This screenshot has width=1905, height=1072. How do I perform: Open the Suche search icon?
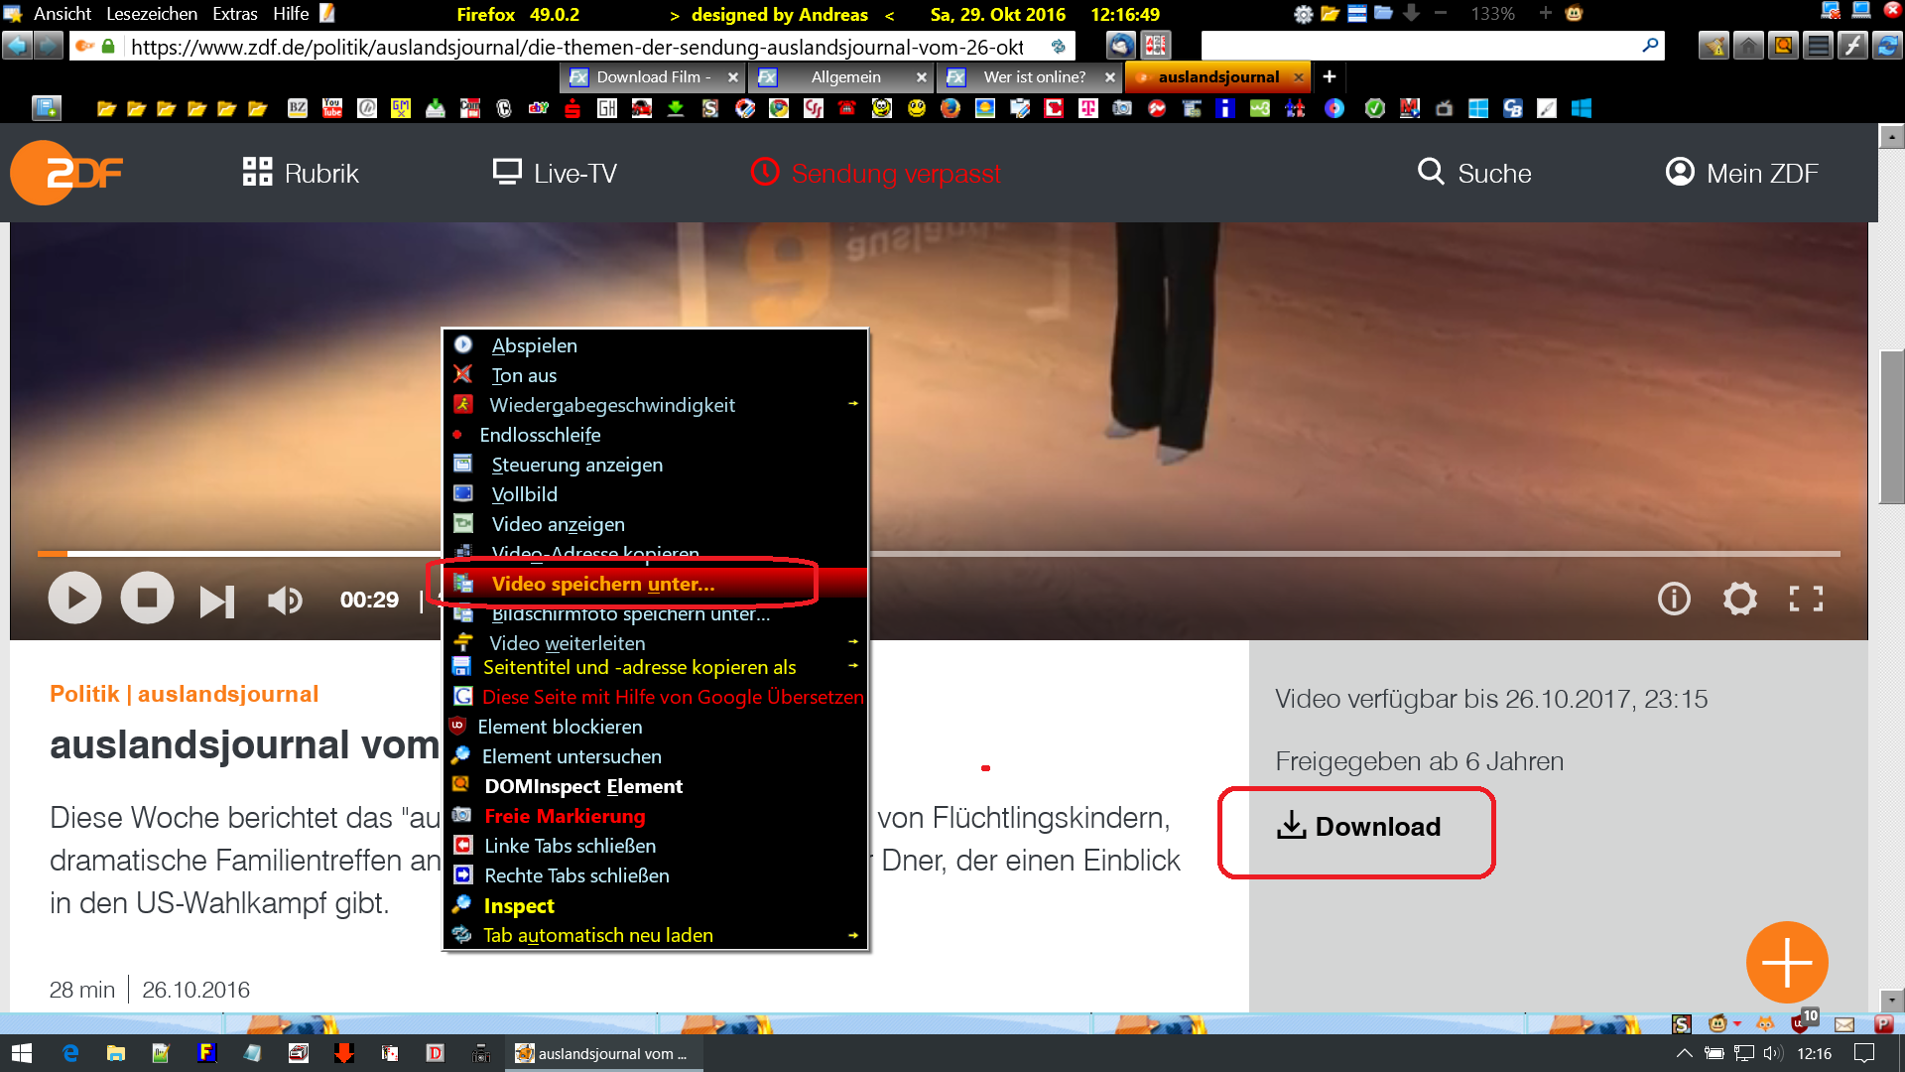(1430, 173)
